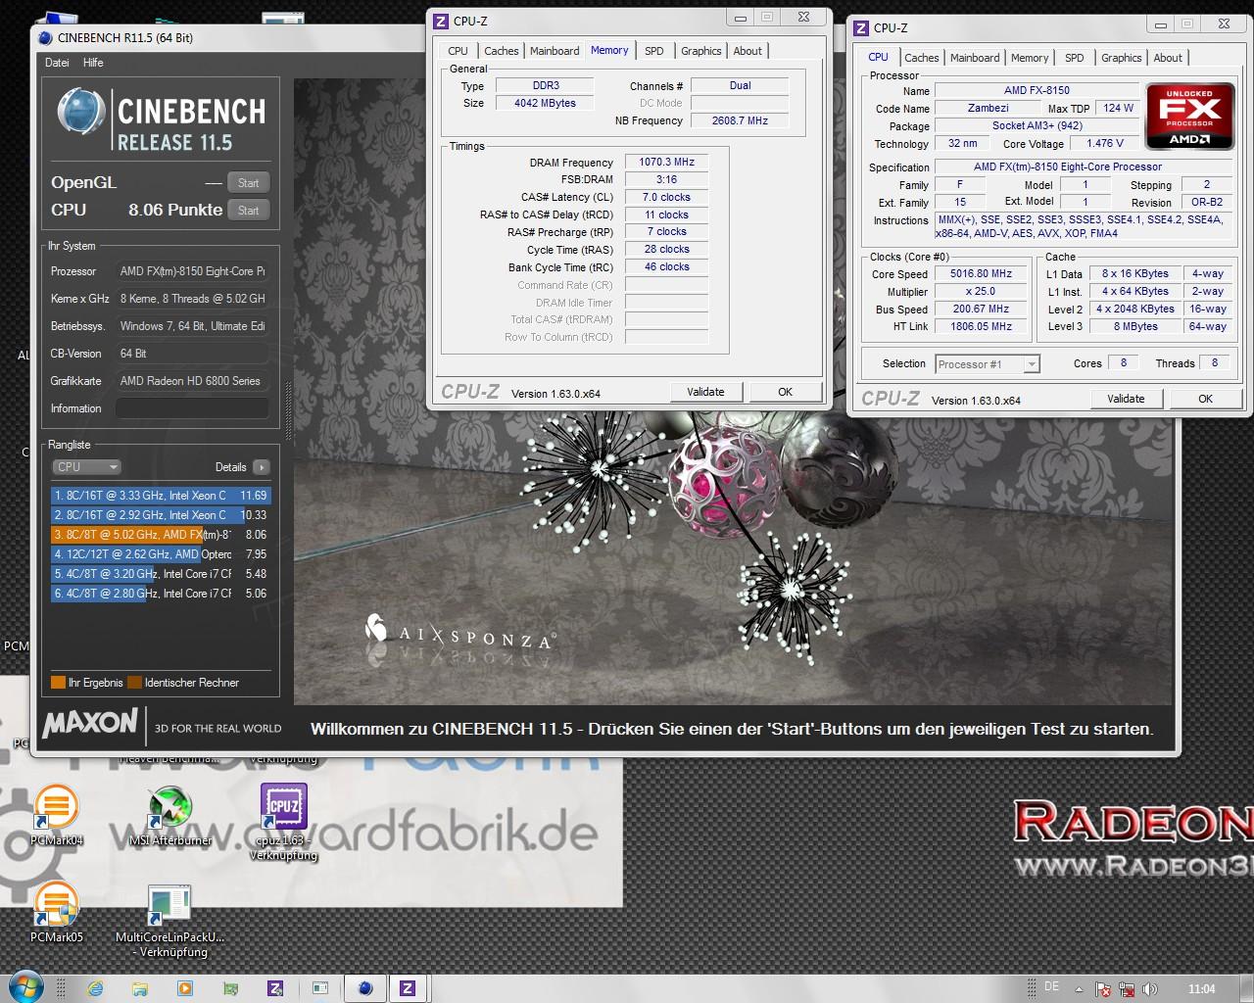
Task: Click AMD FX processor logo
Action: (x=1189, y=117)
